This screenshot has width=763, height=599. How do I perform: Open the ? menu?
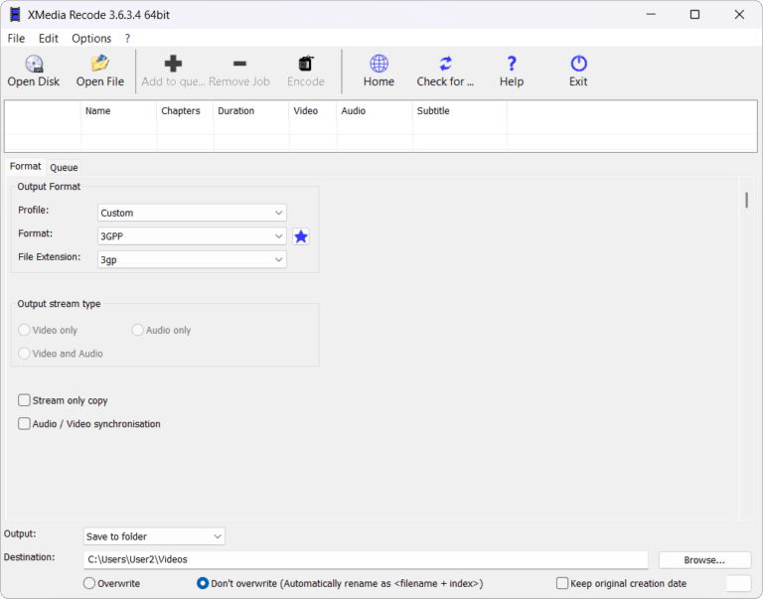click(127, 38)
